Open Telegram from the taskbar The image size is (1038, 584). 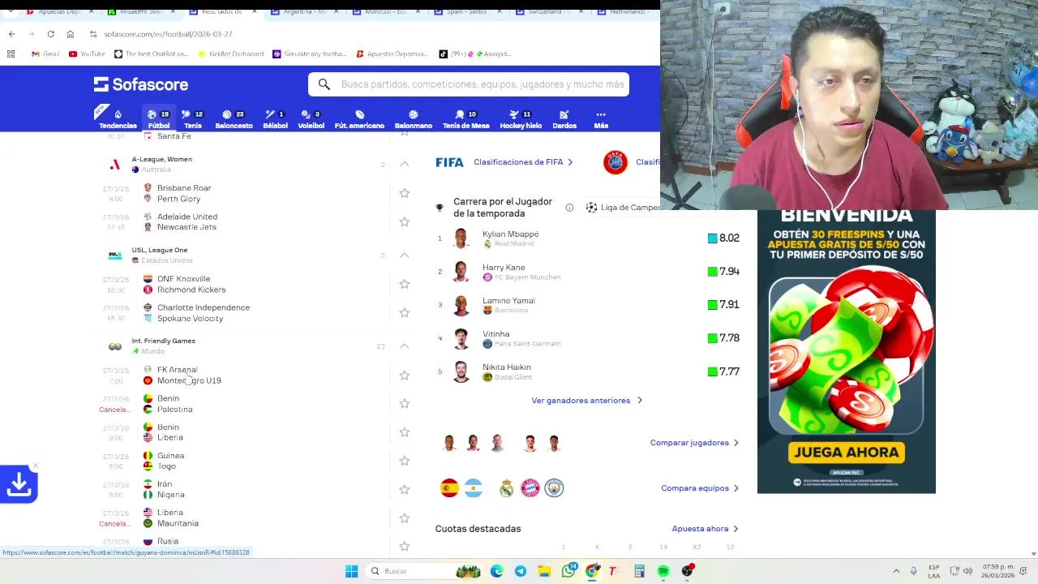pyautogui.click(x=521, y=571)
